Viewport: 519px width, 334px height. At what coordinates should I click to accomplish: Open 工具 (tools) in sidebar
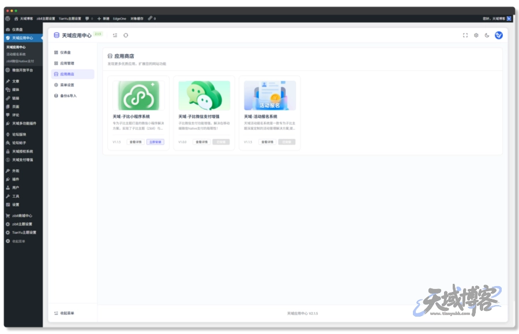[x=23, y=196]
